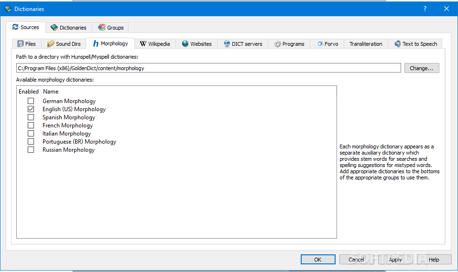Enable Portuguese (BR) Morphology checkbox
The image size is (458, 272).
(x=31, y=141)
